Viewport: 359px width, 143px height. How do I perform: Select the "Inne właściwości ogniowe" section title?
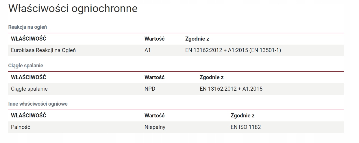38,104
